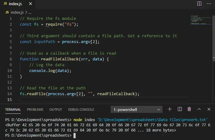Switch to the PROBLEMS panel tab
This screenshot has height=140, width=215.
(x=35, y=109)
